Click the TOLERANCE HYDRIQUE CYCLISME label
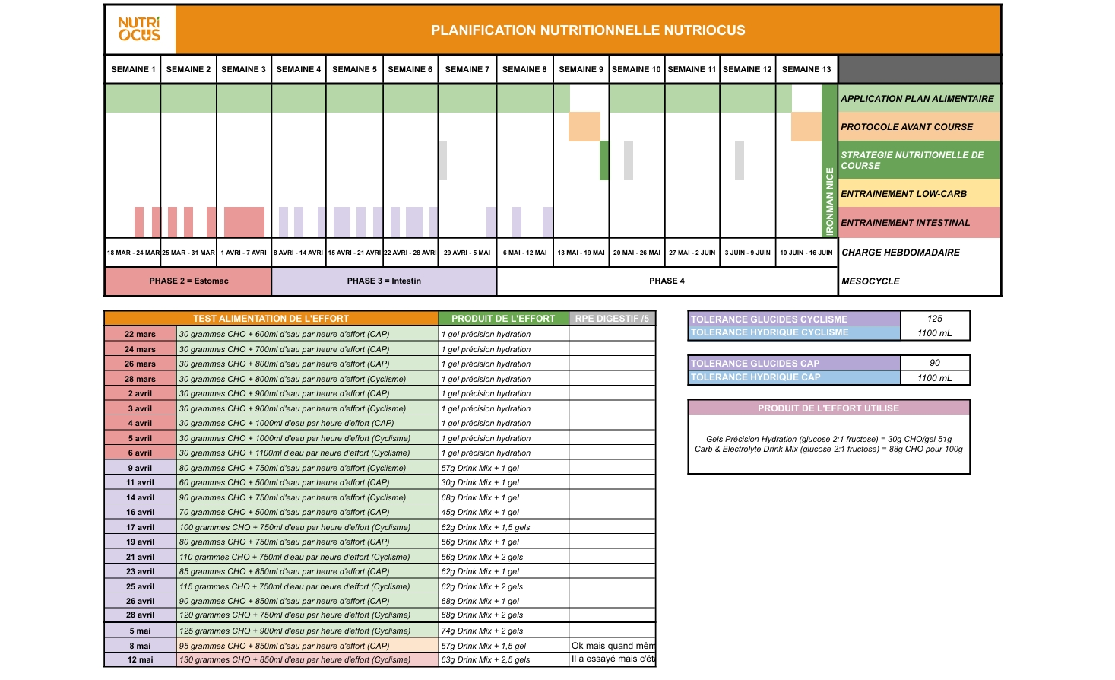Image resolution: width=1115 pixels, height=680 pixels. click(794, 332)
